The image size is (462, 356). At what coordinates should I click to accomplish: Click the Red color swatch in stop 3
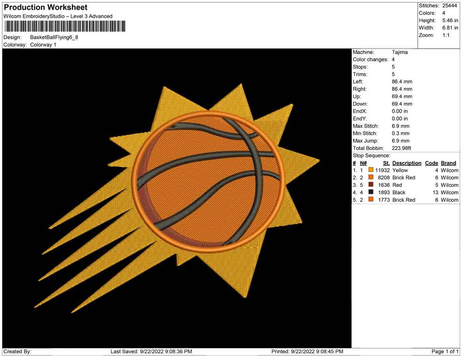pos(371,185)
